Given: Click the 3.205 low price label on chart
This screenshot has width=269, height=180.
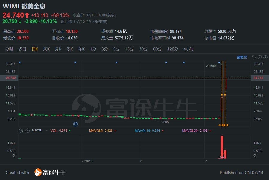Looking at the screenshot, I should coord(165,122).
